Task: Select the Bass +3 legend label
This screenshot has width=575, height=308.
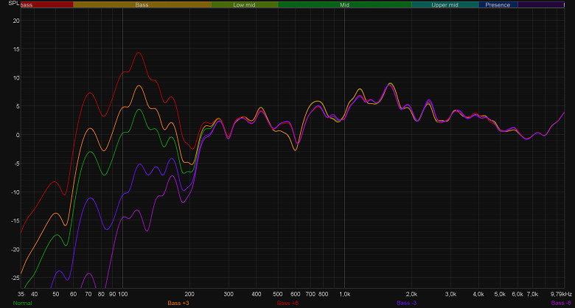Action: 178,304
